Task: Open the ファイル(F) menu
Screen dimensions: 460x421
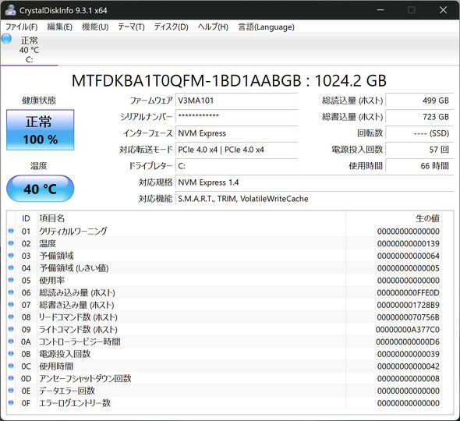Action: coord(21,27)
